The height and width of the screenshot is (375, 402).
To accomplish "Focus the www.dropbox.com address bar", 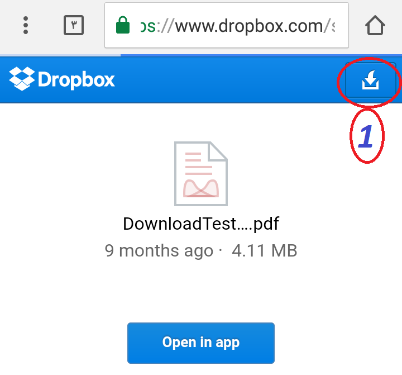I will [226, 25].
